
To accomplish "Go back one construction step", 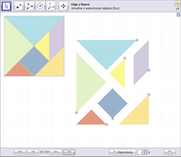I will (33, 152).
